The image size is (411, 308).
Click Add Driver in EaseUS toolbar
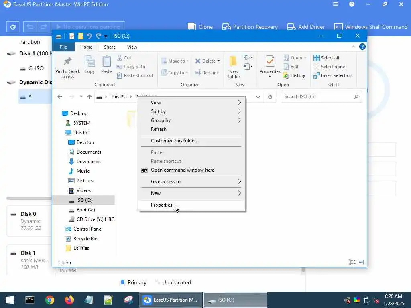click(305, 27)
